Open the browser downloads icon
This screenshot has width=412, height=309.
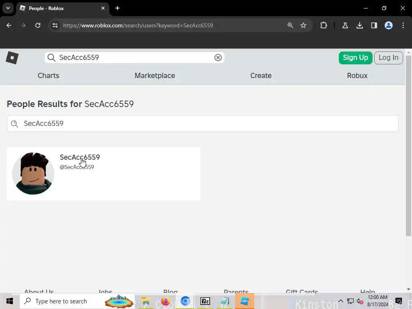tap(359, 25)
